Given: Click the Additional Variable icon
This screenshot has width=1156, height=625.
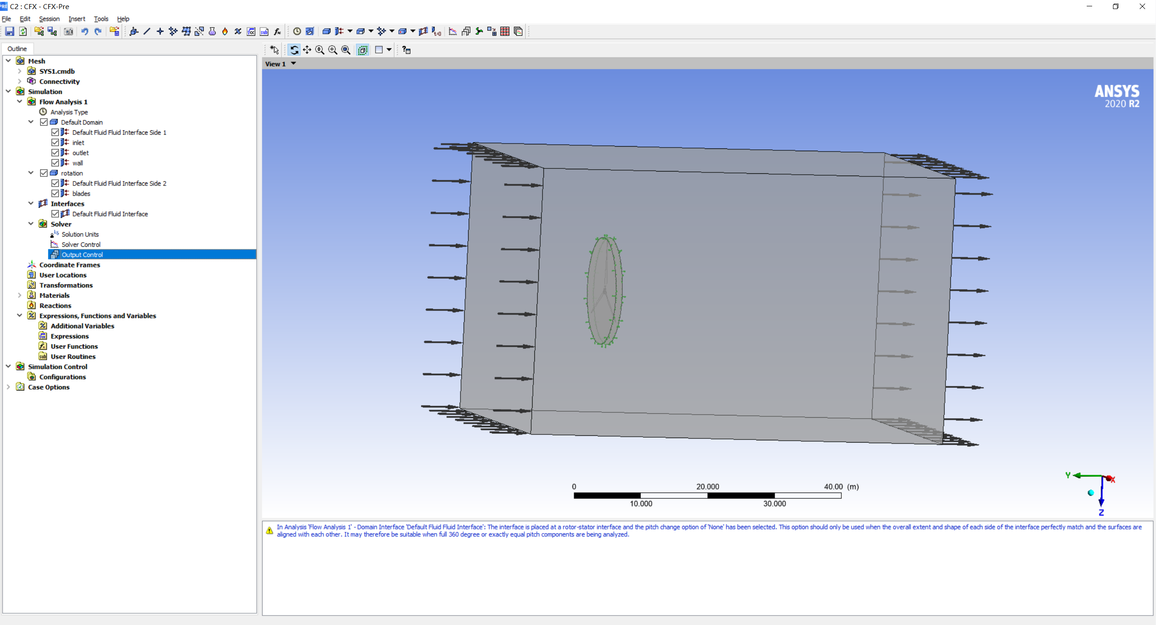Looking at the screenshot, I should click(238, 31).
